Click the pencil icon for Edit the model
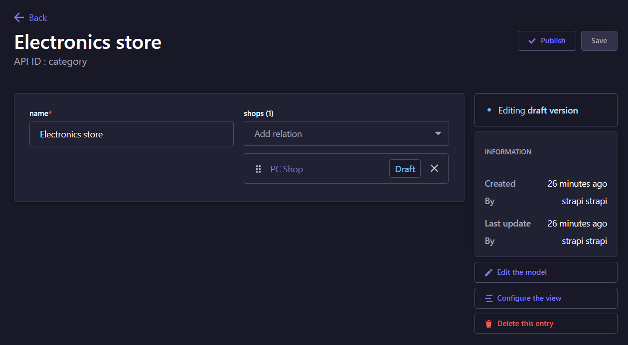The width and height of the screenshot is (628, 345). (488, 272)
